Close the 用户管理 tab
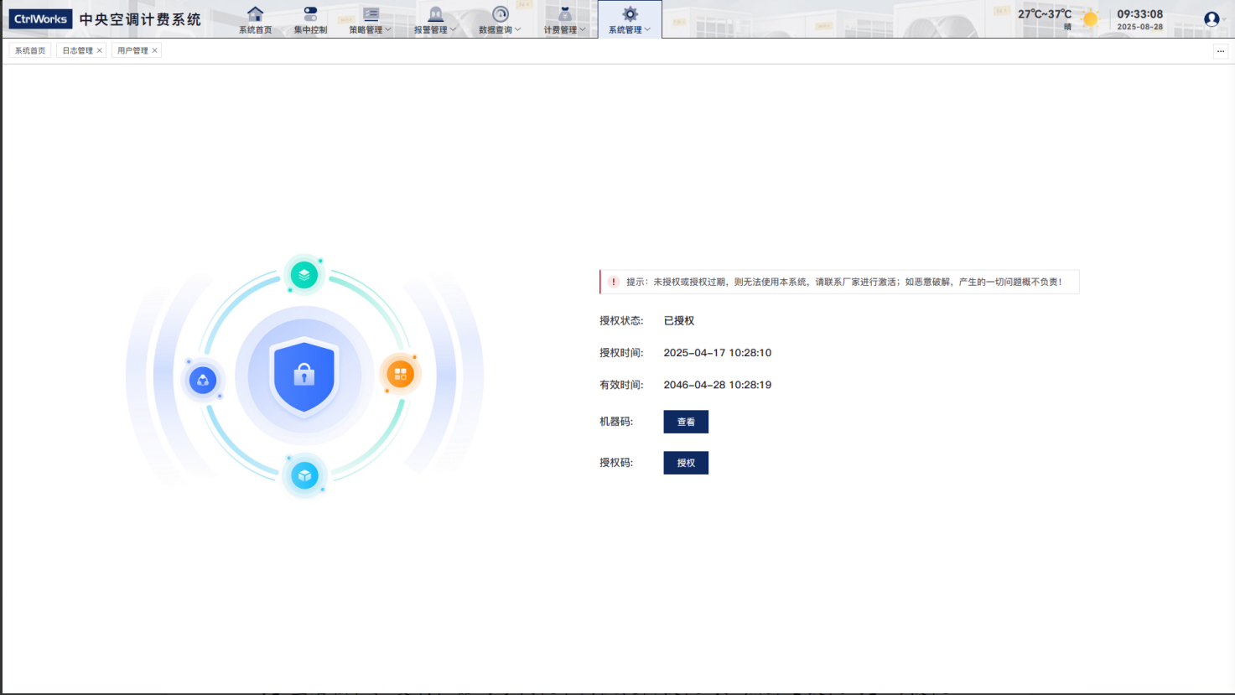This screenshot has height=695, width=1235. pyautogui.click(x=155, y=51)
